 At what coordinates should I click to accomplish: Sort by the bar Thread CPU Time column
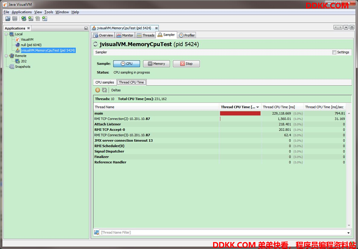click(240, 107)
